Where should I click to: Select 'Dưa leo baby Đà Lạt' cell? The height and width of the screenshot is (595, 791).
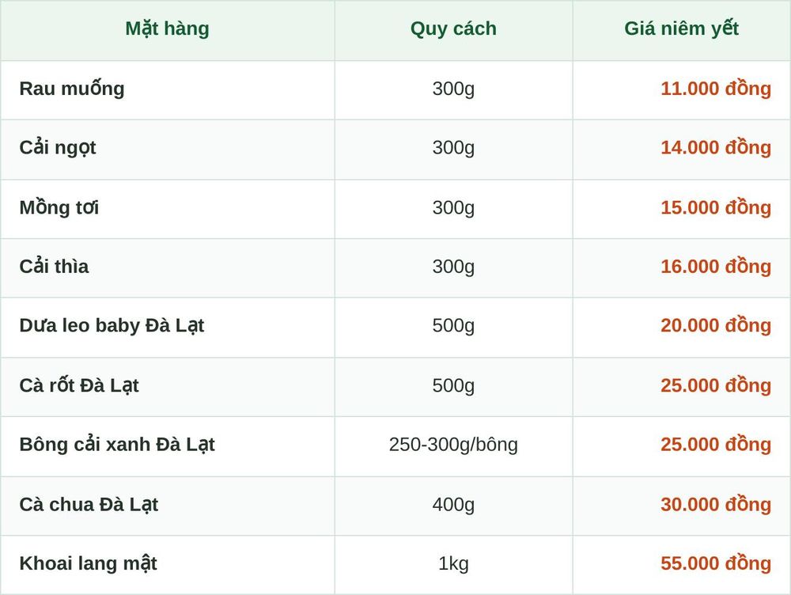(x=112, y=326)
